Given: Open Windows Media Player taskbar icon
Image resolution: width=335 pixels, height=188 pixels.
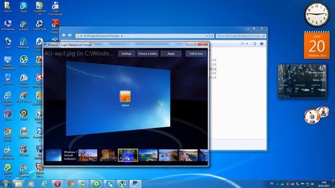Looking at the screenshot, I should tap(31, 184).
